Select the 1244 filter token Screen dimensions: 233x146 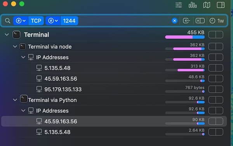69,21
